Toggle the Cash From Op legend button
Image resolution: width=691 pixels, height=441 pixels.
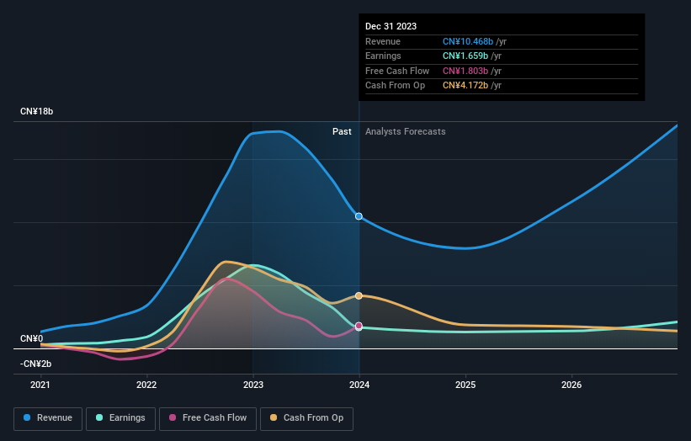pyautogui.click(x=306, y=418)
